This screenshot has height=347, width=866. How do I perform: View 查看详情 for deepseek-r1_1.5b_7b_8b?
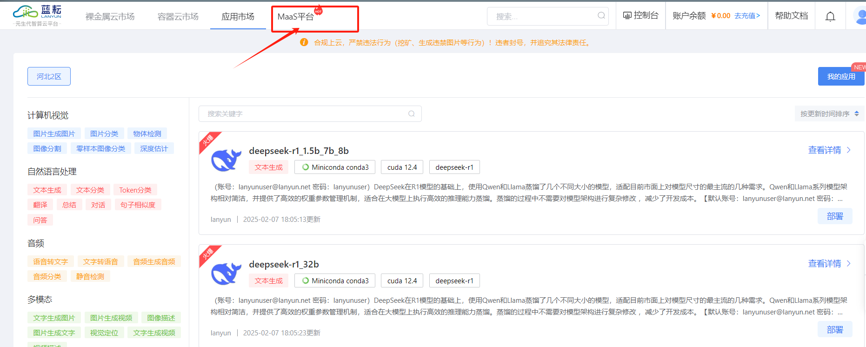point(829,150)
